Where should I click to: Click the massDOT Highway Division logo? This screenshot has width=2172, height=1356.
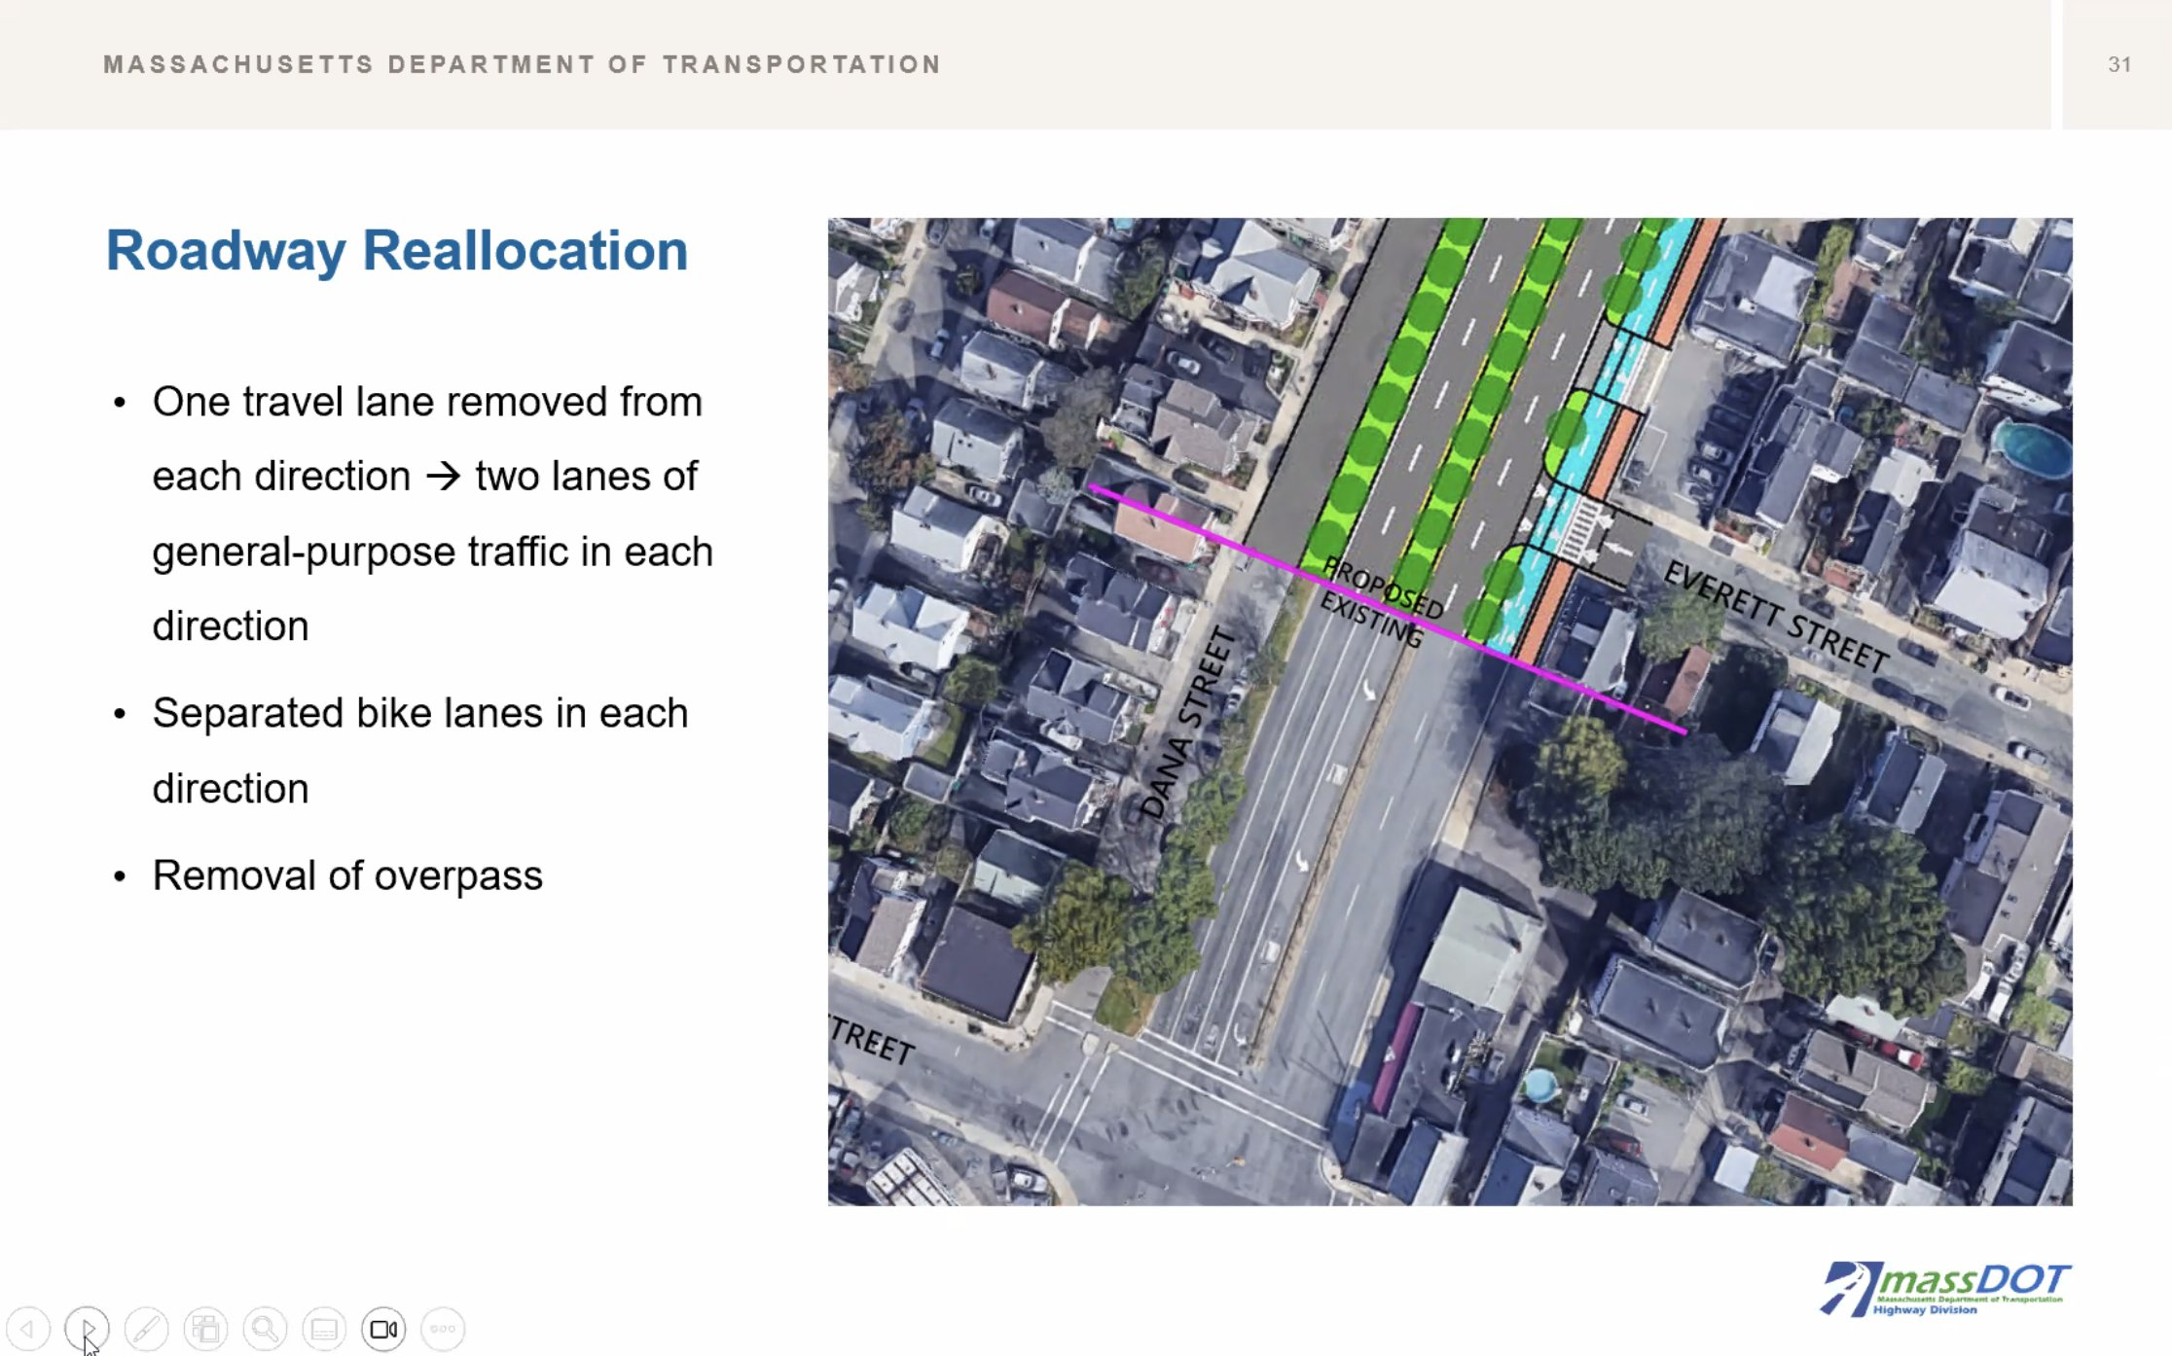pyautogui.click(x=1944, y=1289)
